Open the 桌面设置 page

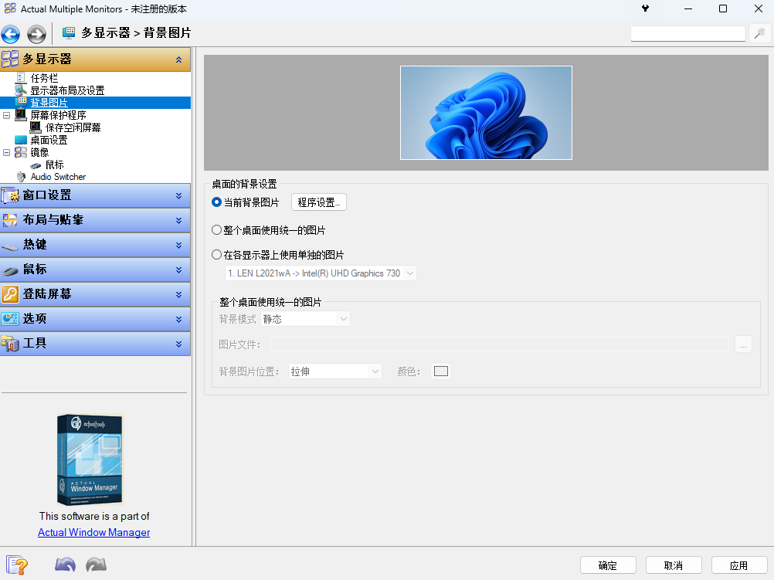[x=49, y=140]
